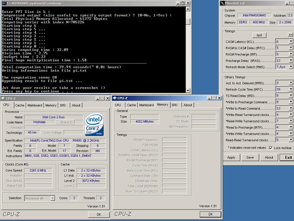Click the Specification P8400 @ 2.26GHz field
Viewport: 294px width, 221px height.
65,140
